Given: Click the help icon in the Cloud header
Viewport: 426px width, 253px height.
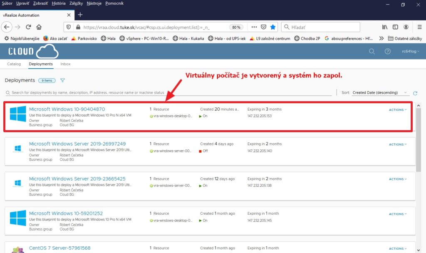Looking at the screenshot, I should [388, 51].
